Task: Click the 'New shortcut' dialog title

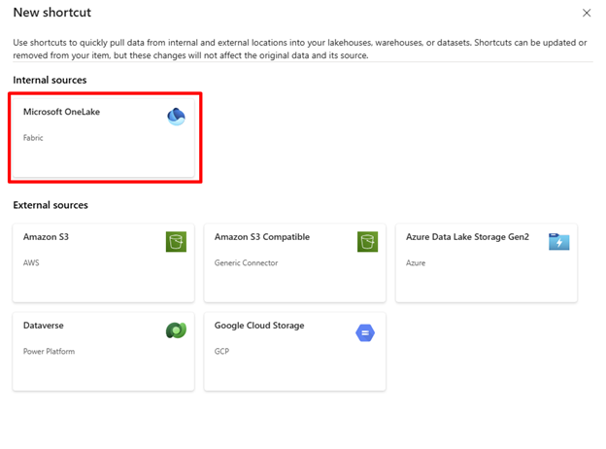Action: 52,13
